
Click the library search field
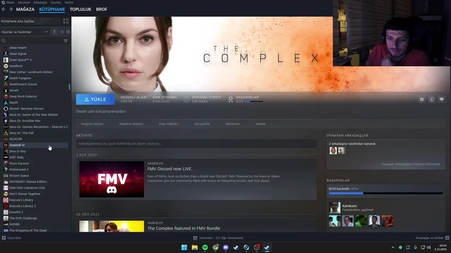[32, 41]
